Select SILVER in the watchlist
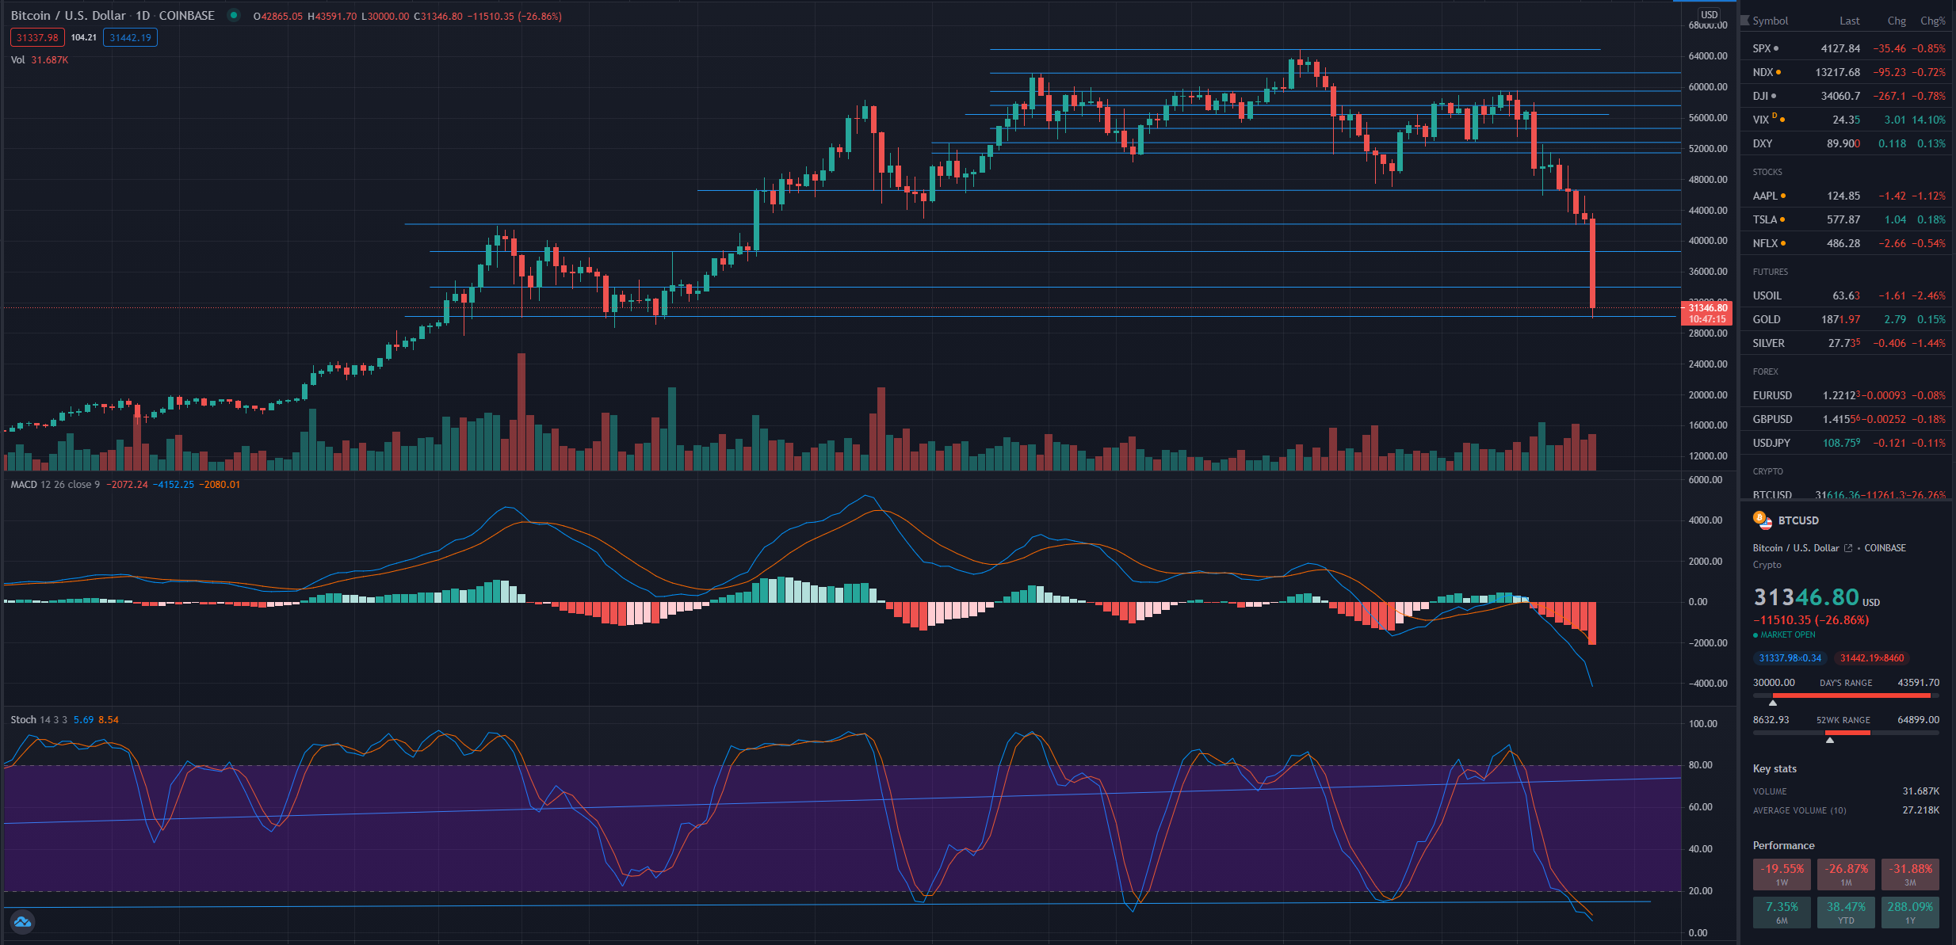The image size is (1956, 945). pos(1847,343)
